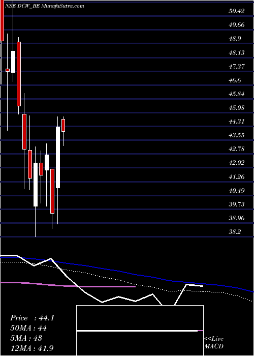Screen dimensions: 254x356
Task: Click the pink moving average line
Action: pos(68,285)
